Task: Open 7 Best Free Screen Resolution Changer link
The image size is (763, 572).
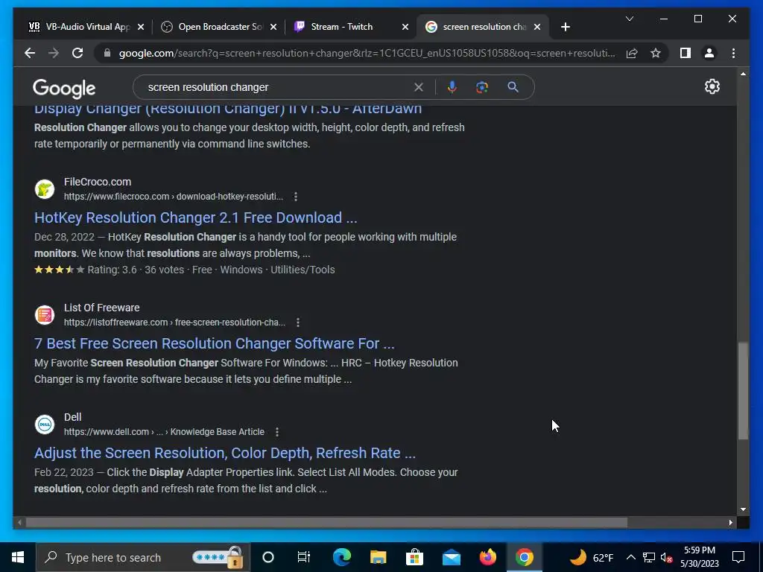Action: (x=214, y=343)
